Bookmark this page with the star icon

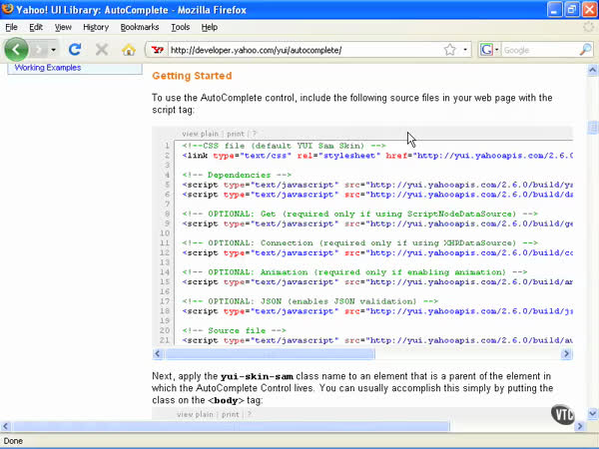pyautogui.click(x=450, y=49)
